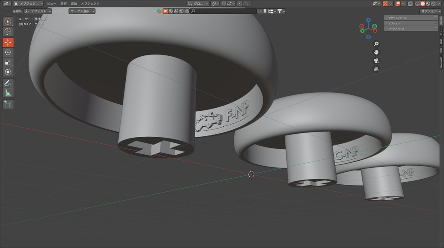Open the snapping options dropdown
Viewport: 444px width, 248px height.
(x=231, y=3)
